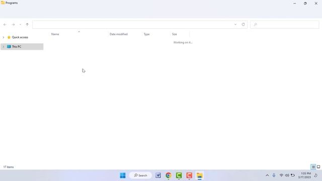The width and height of the screenshot is (322, 181).
Task: Click inside the address bar
Action: pos(133,25)
